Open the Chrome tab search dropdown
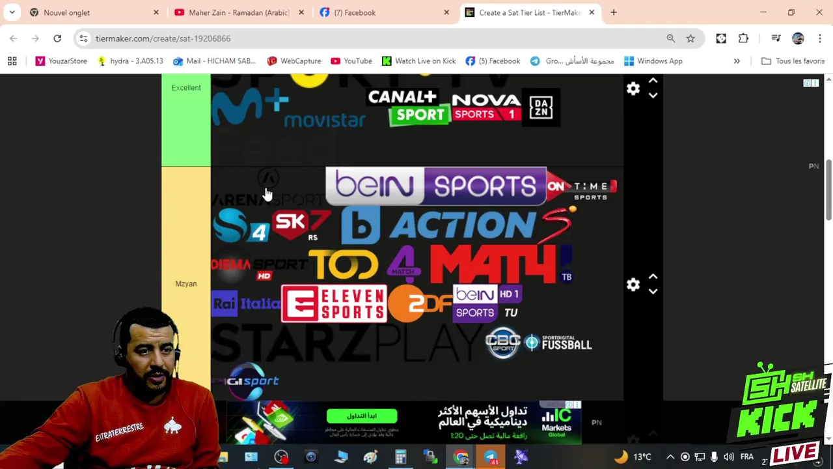This screenshot has height=469, width=833. 12,12
